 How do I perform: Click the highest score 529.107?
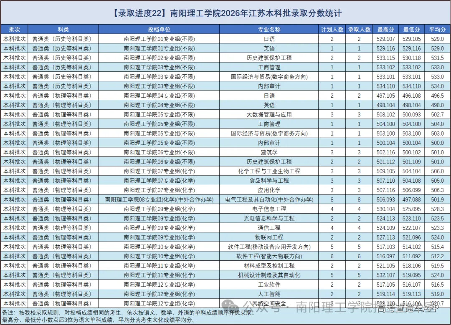click(x=386, y=39)
